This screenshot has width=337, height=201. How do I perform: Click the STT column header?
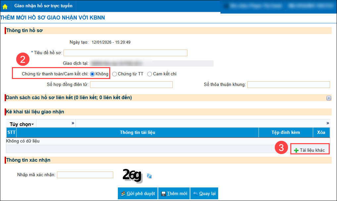[x=11, y=132]
